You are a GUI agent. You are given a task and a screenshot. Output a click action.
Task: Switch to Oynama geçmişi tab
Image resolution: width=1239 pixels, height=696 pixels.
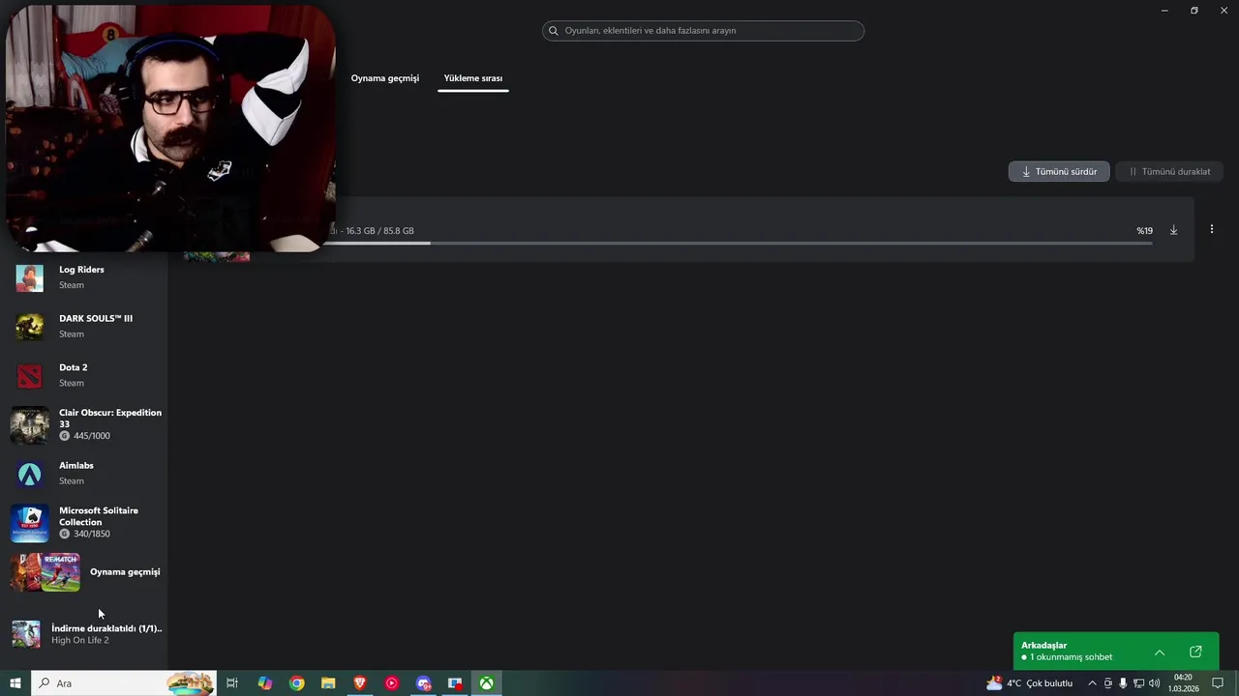(385, 78)
